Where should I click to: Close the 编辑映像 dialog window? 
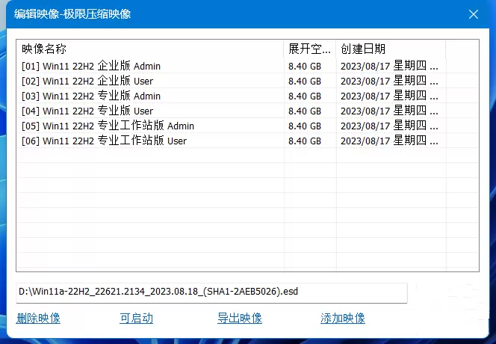click(x=474, y=14)
